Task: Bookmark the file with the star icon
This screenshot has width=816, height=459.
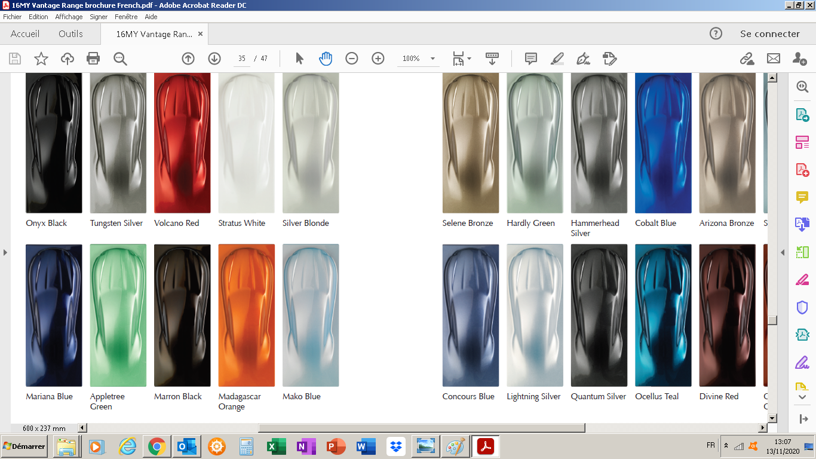Action: click(x=41, y=59)
